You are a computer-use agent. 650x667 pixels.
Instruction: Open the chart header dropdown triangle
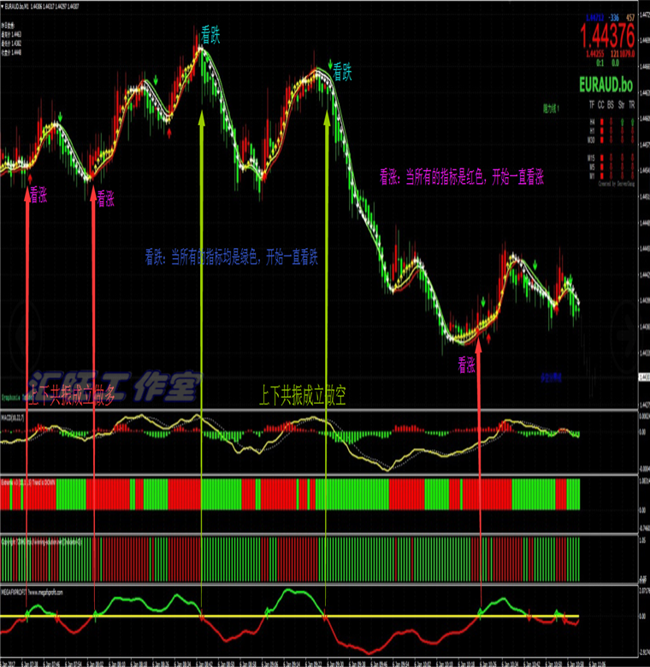[x=2, y=6]
